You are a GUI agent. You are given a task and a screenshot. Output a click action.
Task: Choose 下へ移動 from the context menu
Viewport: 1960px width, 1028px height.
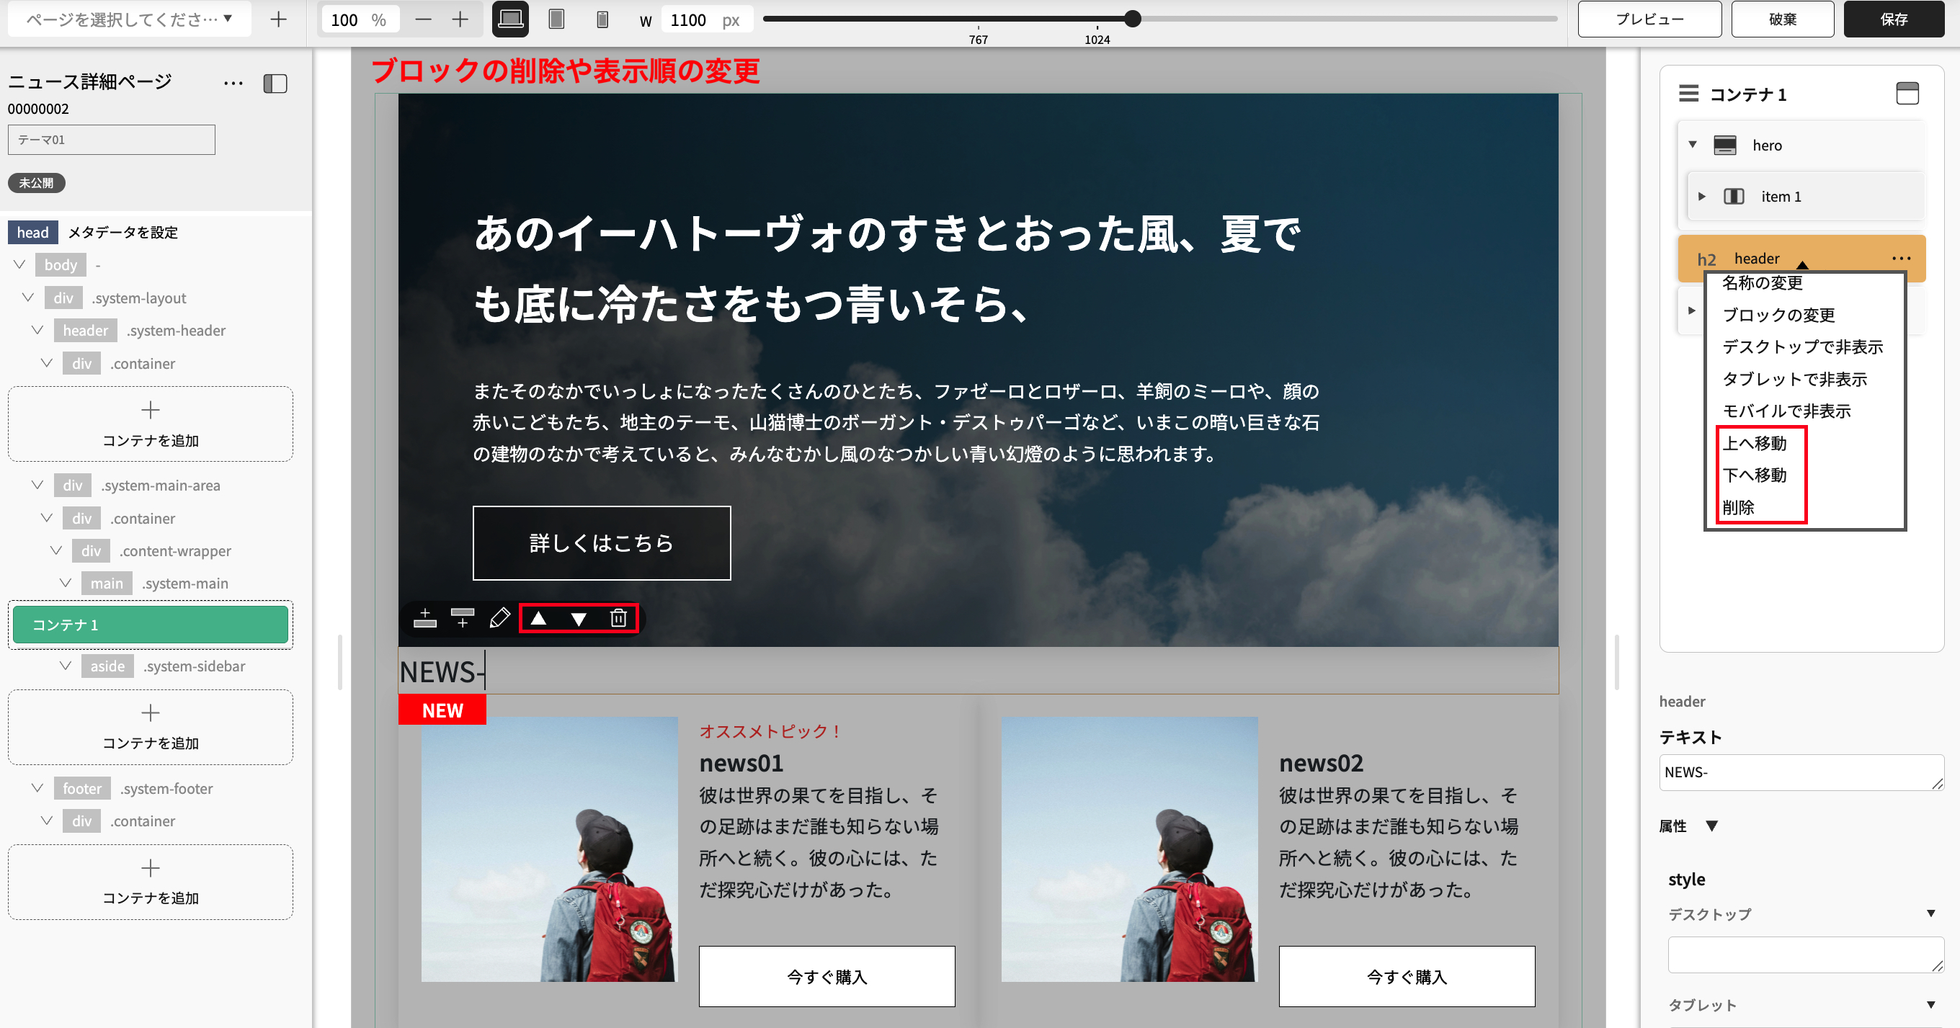(x=1755, y=475)
